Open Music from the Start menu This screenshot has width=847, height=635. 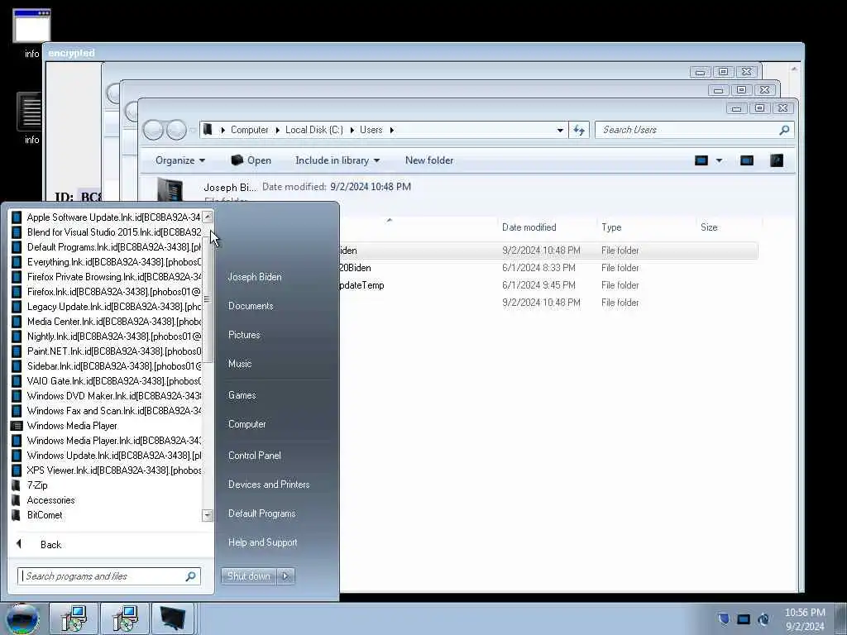point(240,364)
